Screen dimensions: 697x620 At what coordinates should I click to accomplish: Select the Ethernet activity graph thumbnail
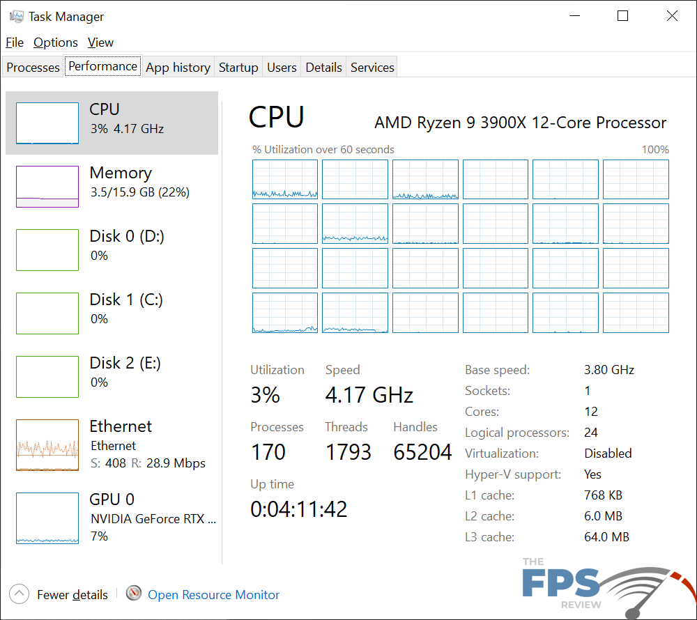[x=47, y=445]
